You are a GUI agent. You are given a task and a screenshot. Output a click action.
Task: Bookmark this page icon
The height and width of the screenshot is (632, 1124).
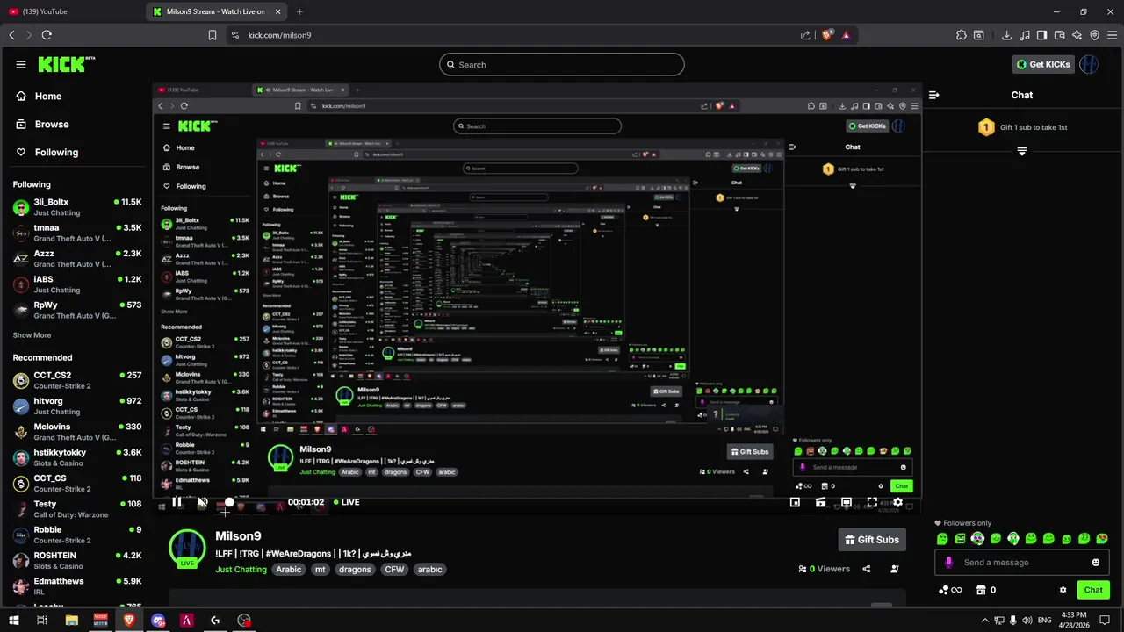tap(213, 35)
